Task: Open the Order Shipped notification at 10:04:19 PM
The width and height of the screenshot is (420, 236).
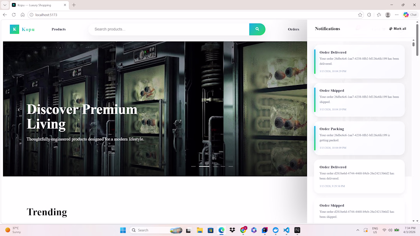Action: click(359, 100)
